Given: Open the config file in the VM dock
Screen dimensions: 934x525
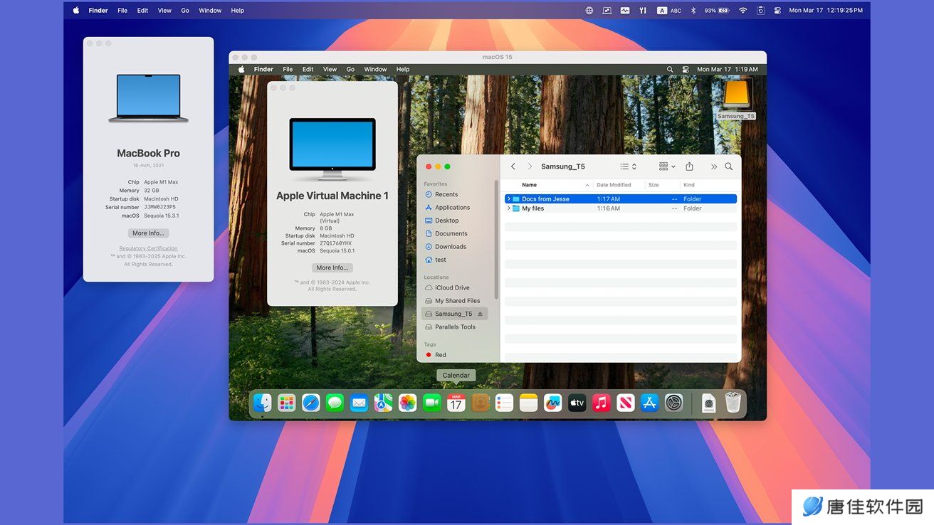Looking at the screenshot, I should coord(709,403).
